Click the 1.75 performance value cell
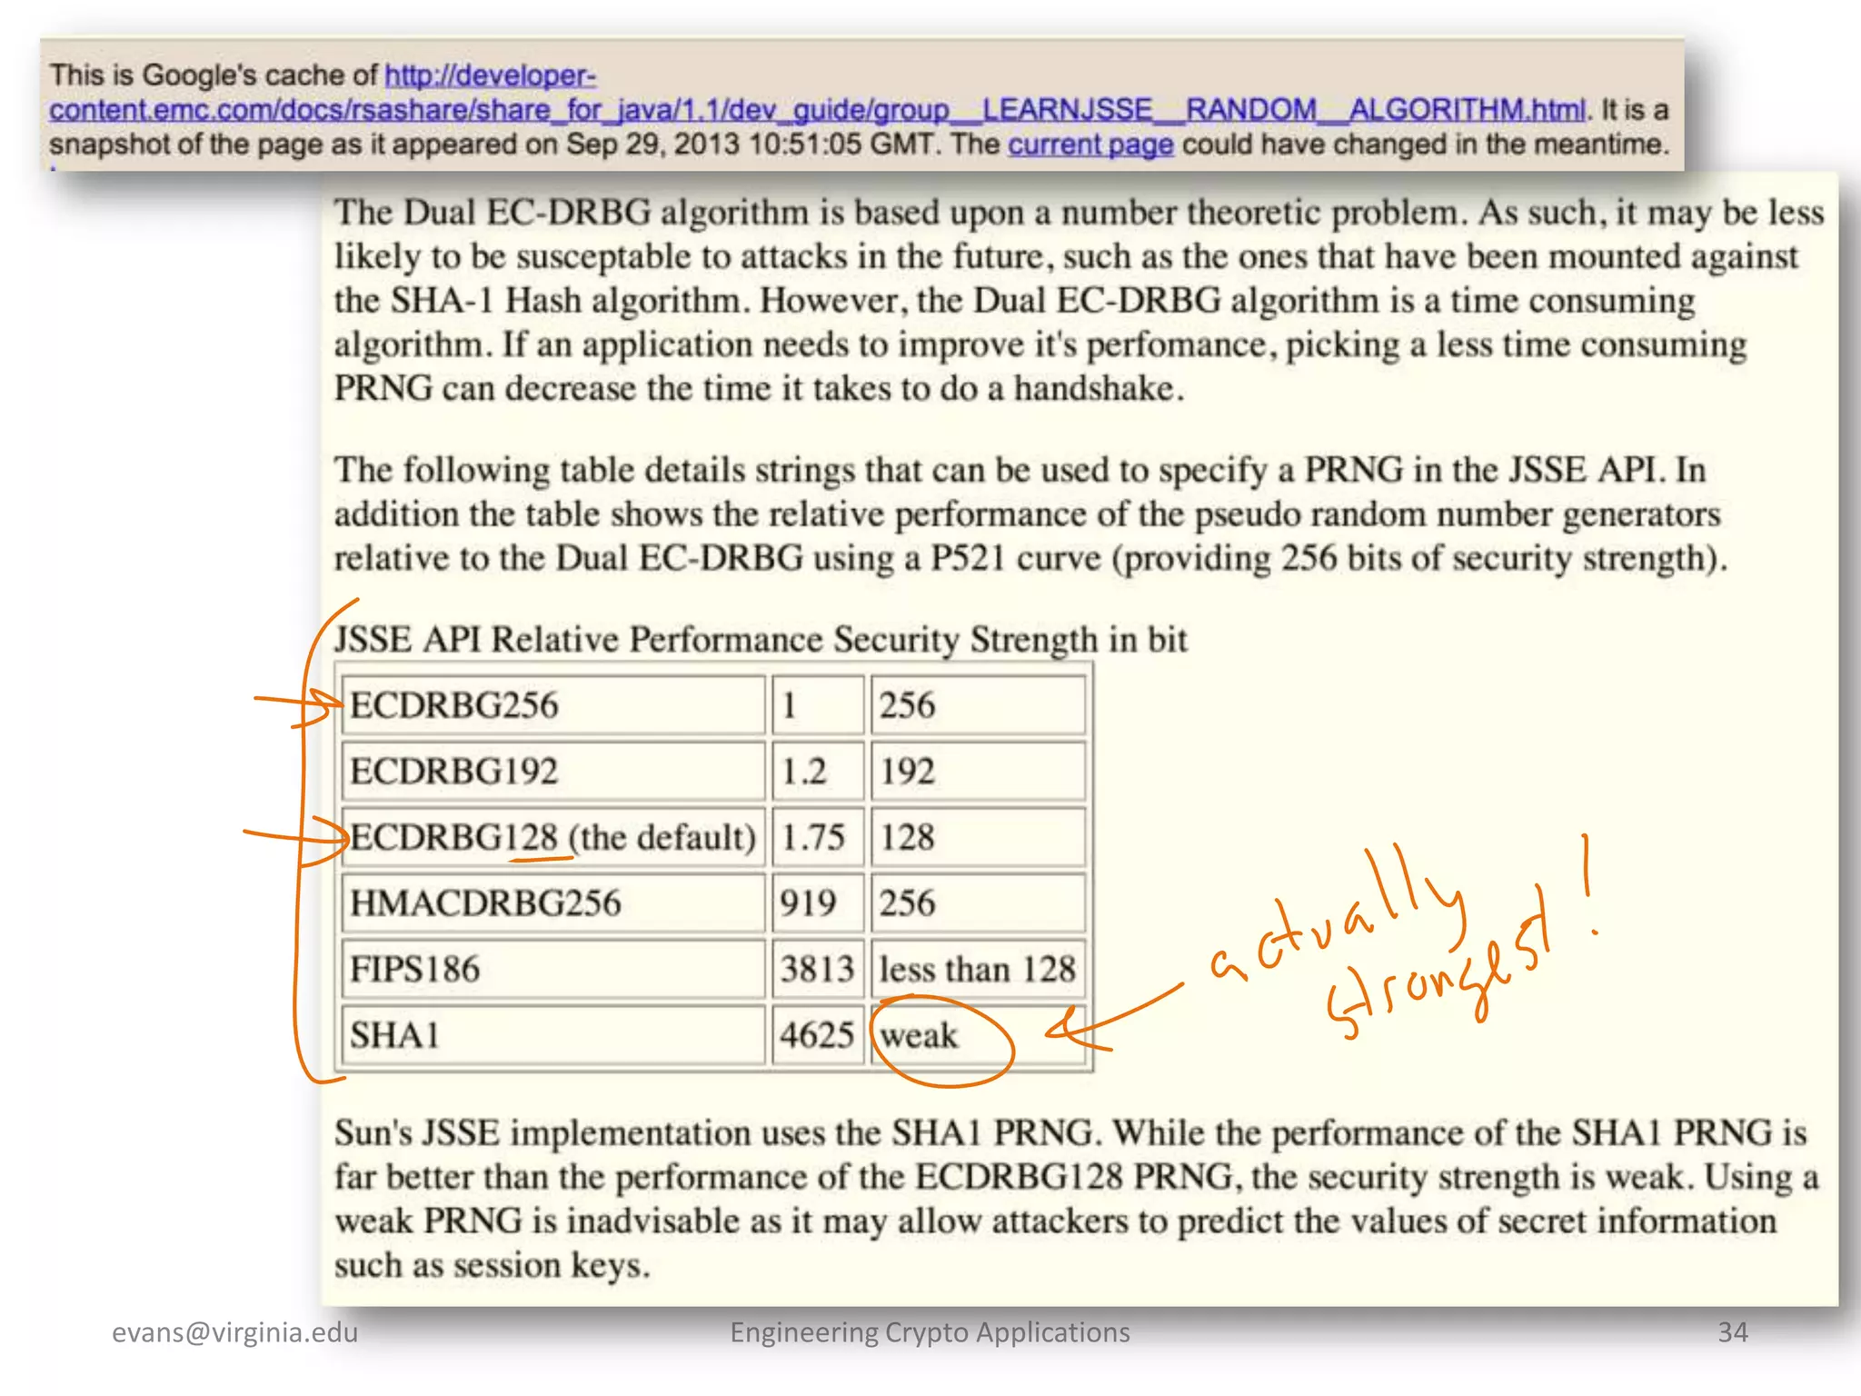 [x=817, y=837]
